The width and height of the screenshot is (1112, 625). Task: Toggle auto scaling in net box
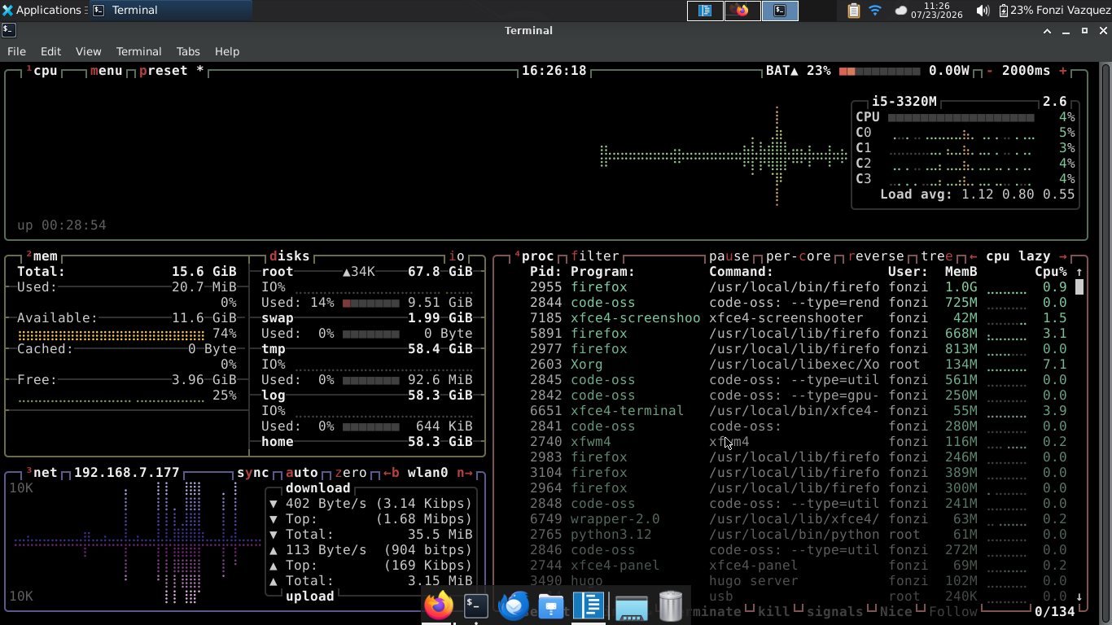[302, 473]
